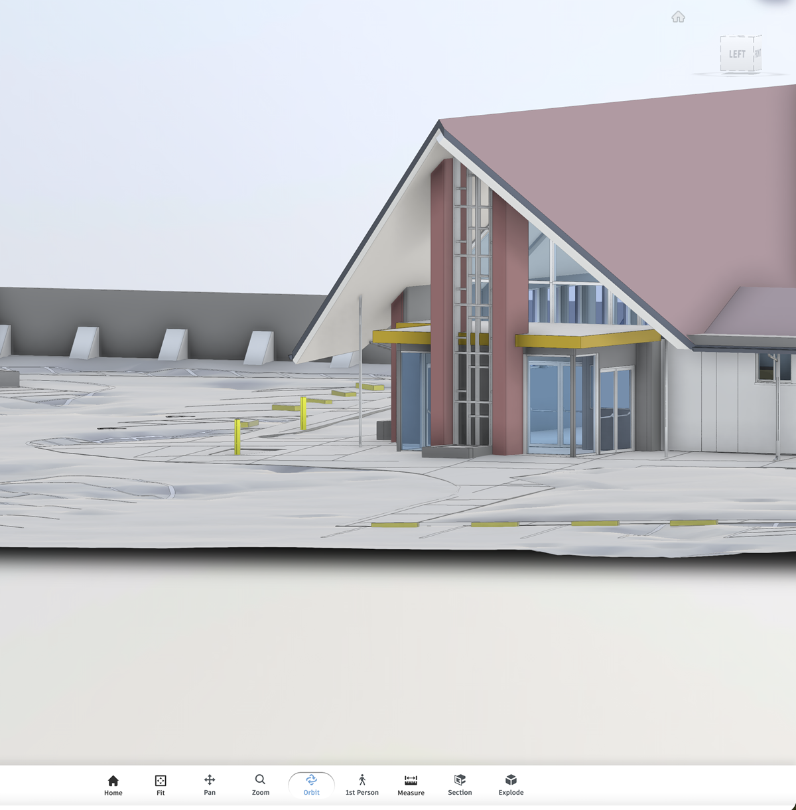Switch to 1st Person walk mode
This screenshot has height=810, width=796.
[362, 784]
